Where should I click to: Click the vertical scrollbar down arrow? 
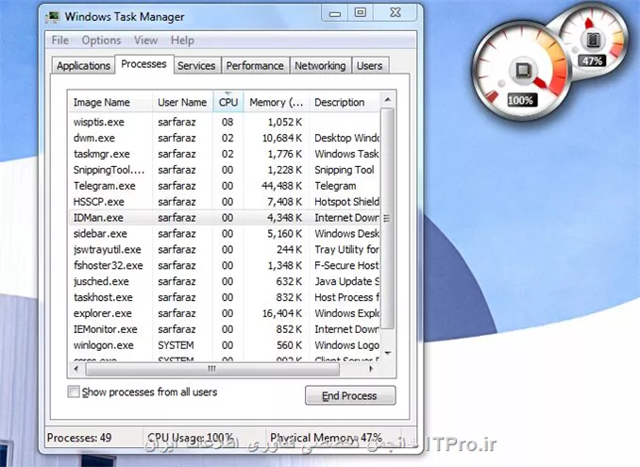(388, 353)
